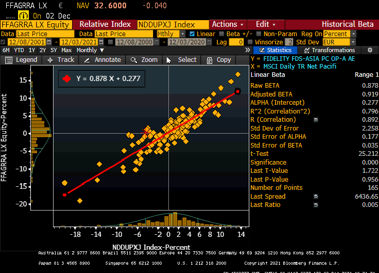The image size is (379, 273).
Task: Open the Actions dropdown menu
Action: tap(228, 24)
